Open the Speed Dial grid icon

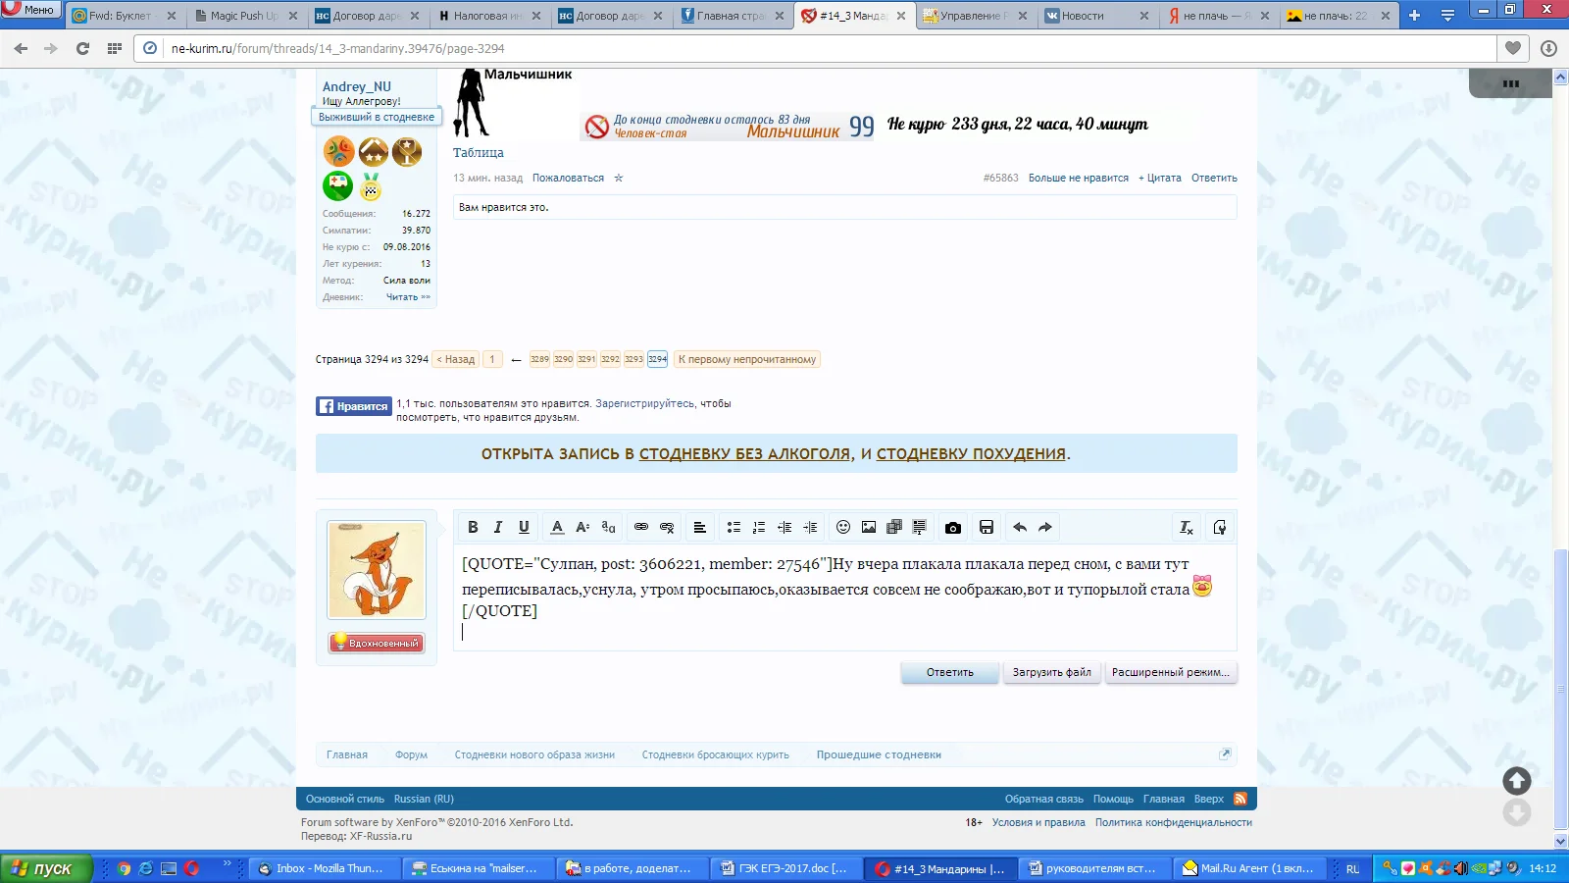(115, 48)
